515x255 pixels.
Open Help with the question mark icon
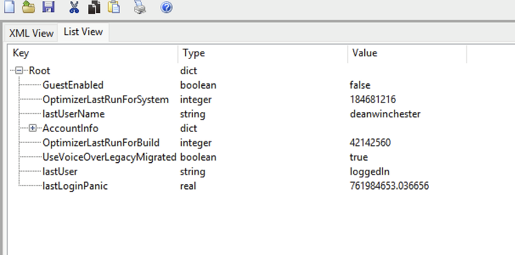166,7
